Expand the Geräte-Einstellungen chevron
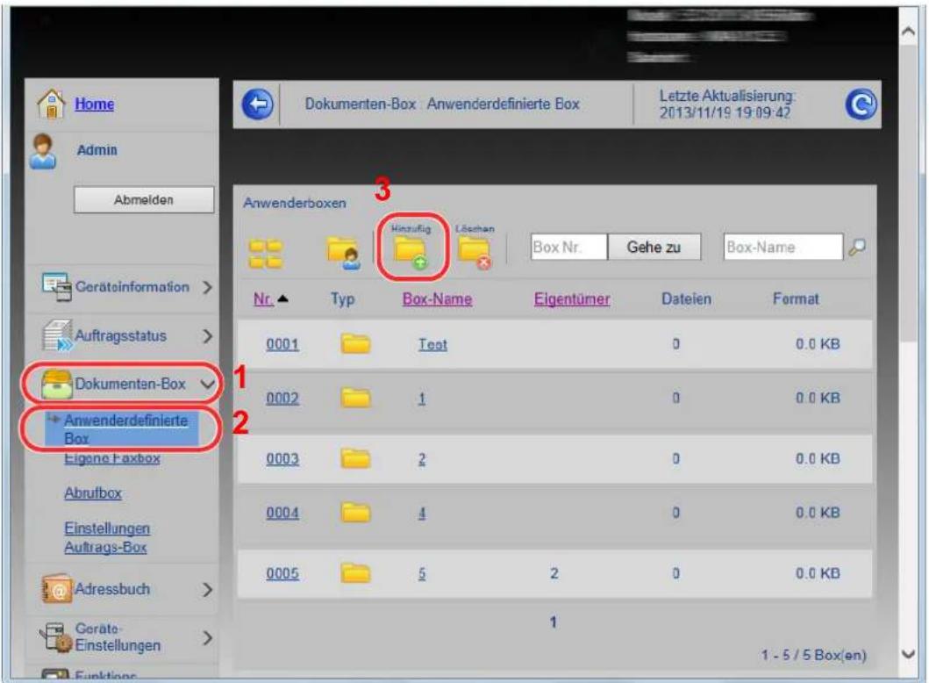The width and height of the screenshot is (929, 683). pos(207,638)
